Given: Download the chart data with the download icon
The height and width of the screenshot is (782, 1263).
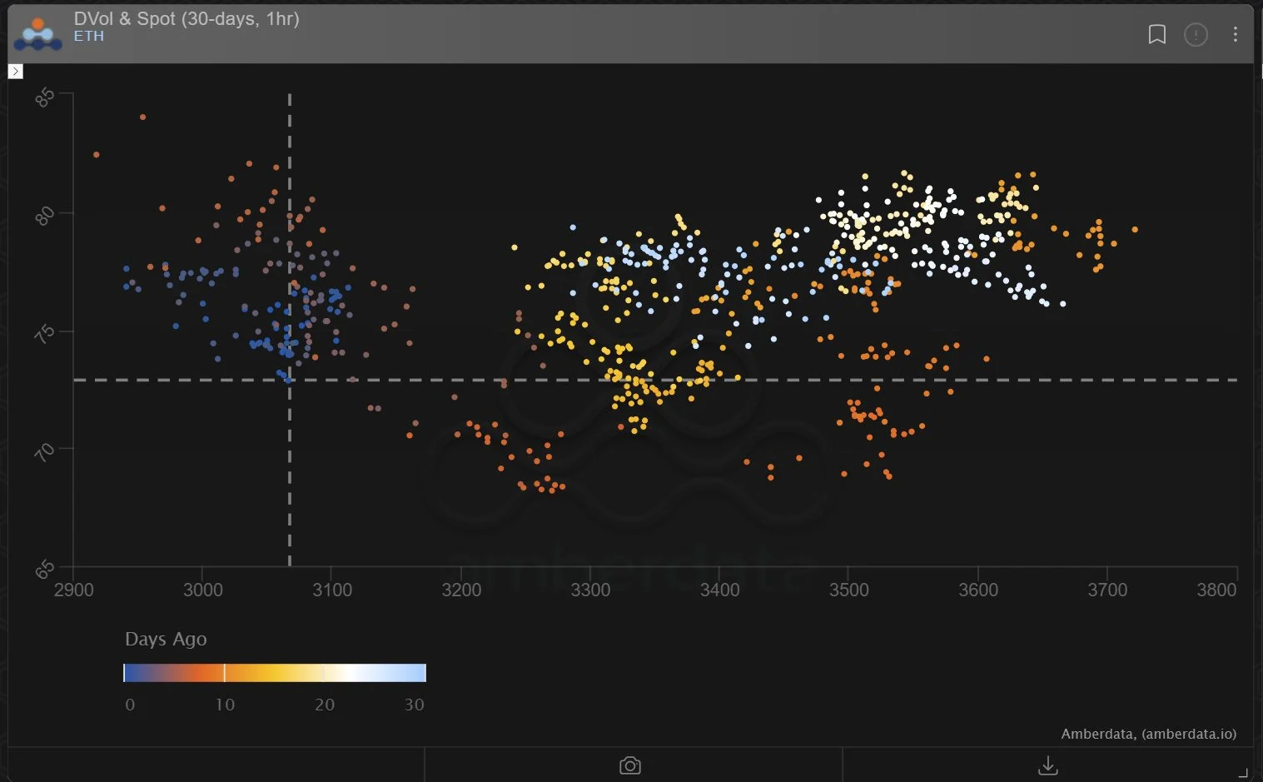Looking at the screenshot, I should (1048, 765).
